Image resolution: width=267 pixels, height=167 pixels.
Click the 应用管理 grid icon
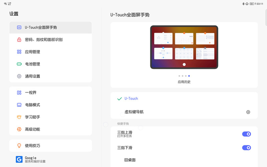[x=19, y=52]
